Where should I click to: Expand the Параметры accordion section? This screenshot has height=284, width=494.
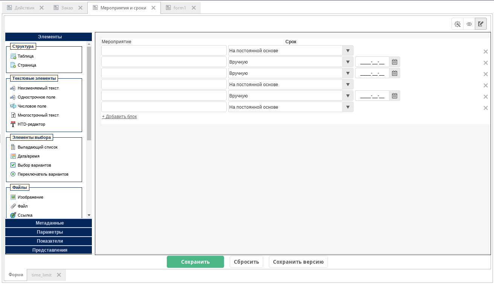coord(49,232)
